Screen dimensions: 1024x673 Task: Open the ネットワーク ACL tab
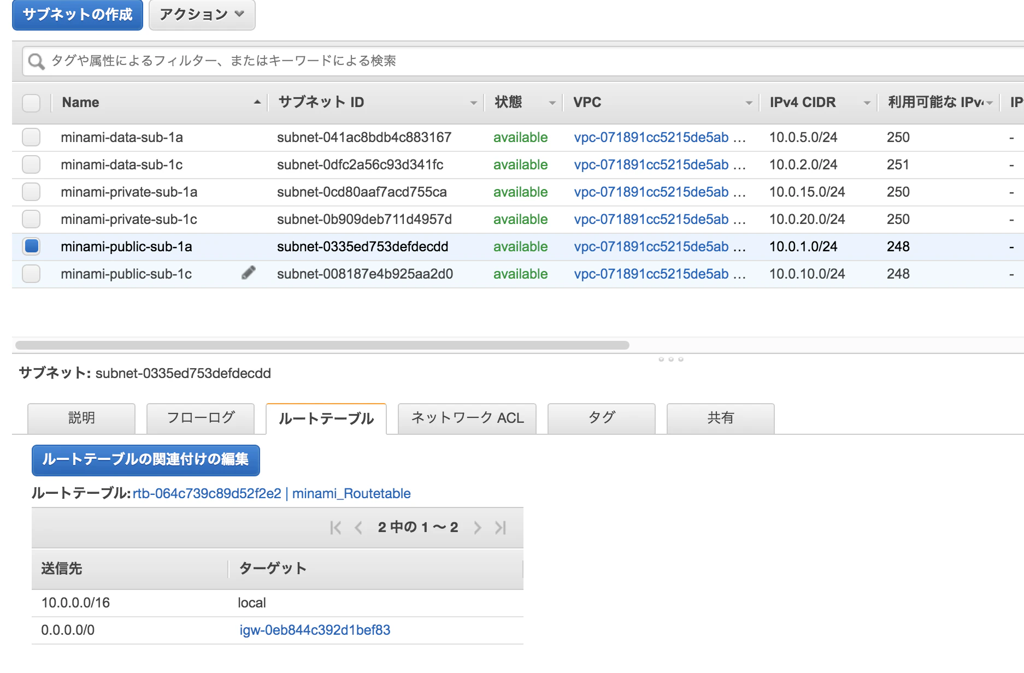(467, 418)
